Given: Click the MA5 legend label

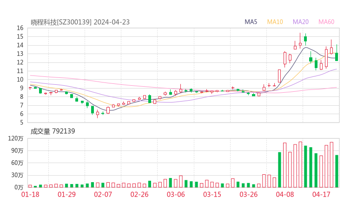Looking at the screenshot, I should 251,22.
